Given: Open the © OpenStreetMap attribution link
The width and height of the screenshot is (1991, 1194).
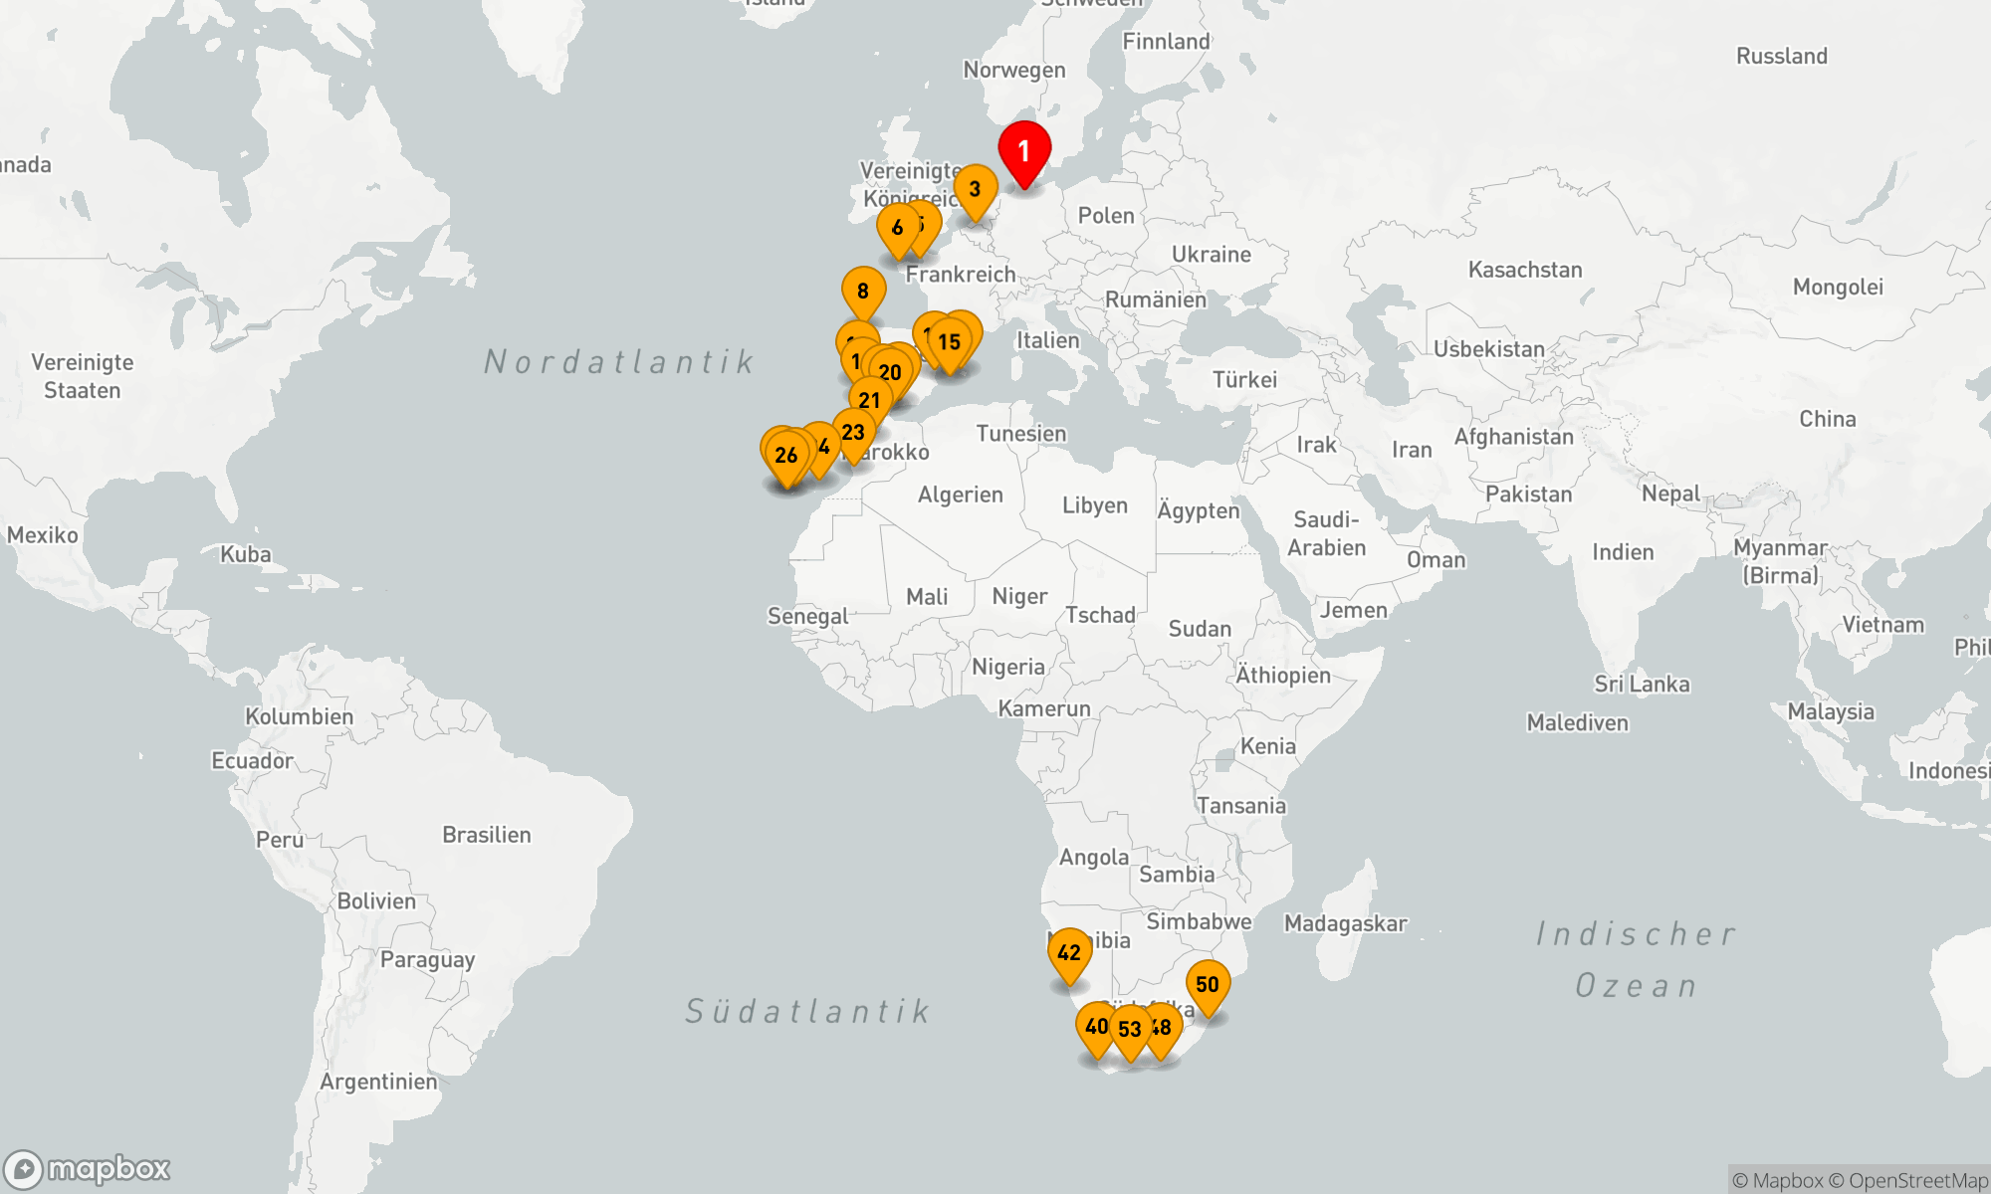Looking at the screenshot, I should click(x=1908, y=1181).
